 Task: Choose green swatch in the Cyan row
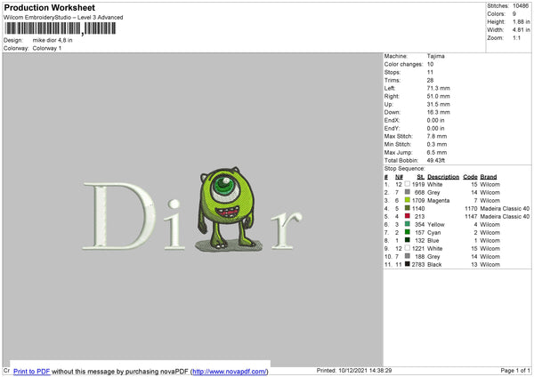408,232
